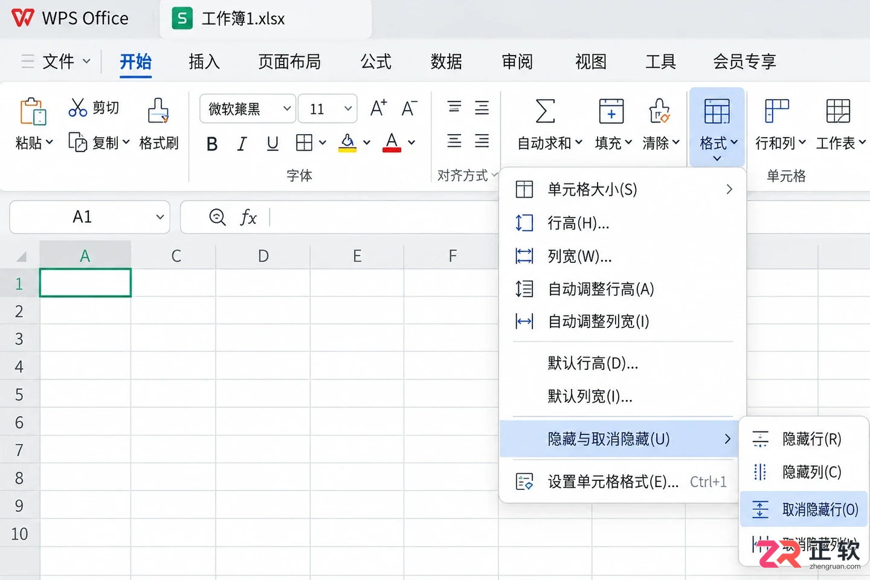870x580 pixels.
Task: Click the Worksheet (工作表) icon
Action: 838,112
